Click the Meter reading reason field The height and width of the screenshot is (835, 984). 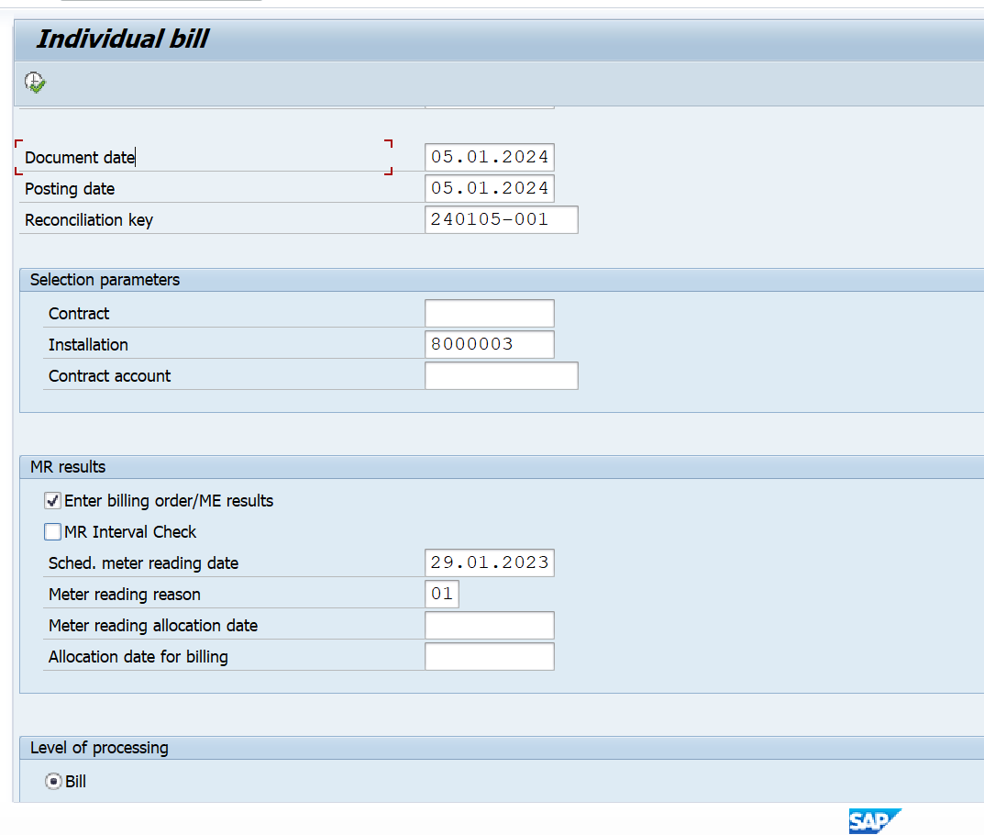point(442,594)
